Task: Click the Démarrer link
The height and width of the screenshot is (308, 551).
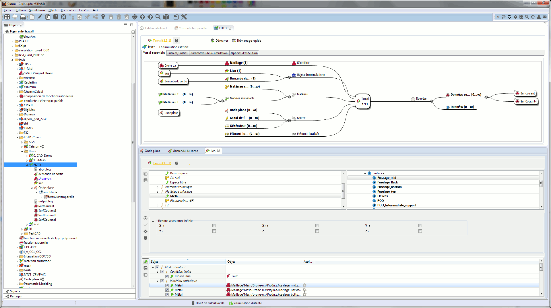Action: pos(222,40)
